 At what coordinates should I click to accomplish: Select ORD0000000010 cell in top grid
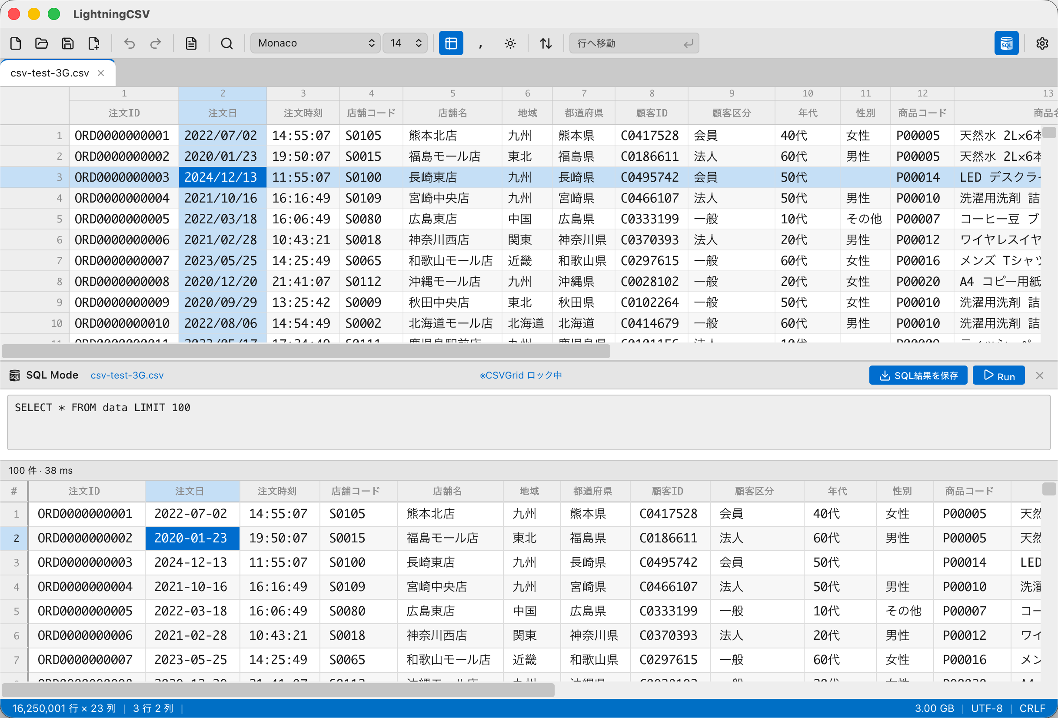tap(123, 324)
